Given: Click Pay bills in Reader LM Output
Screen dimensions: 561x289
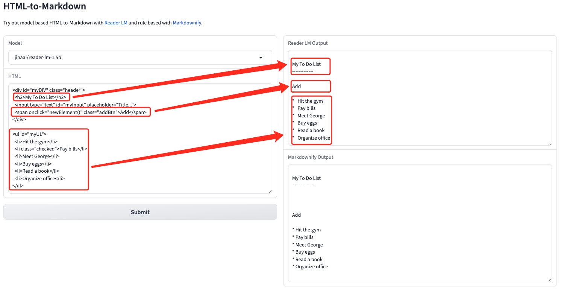Looking at the screenshot, I should [306, 108].
